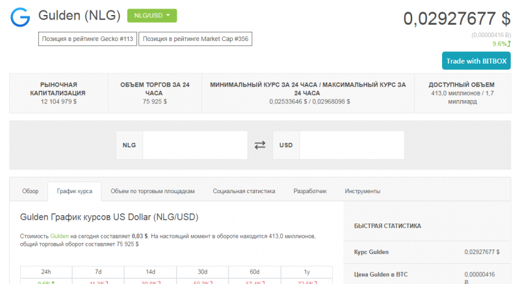Click the 24h low/high values 0,02533646 $ / 0,02968098 $
The height and width of the screenshot is (284, 520).
[x=309, y=102]
